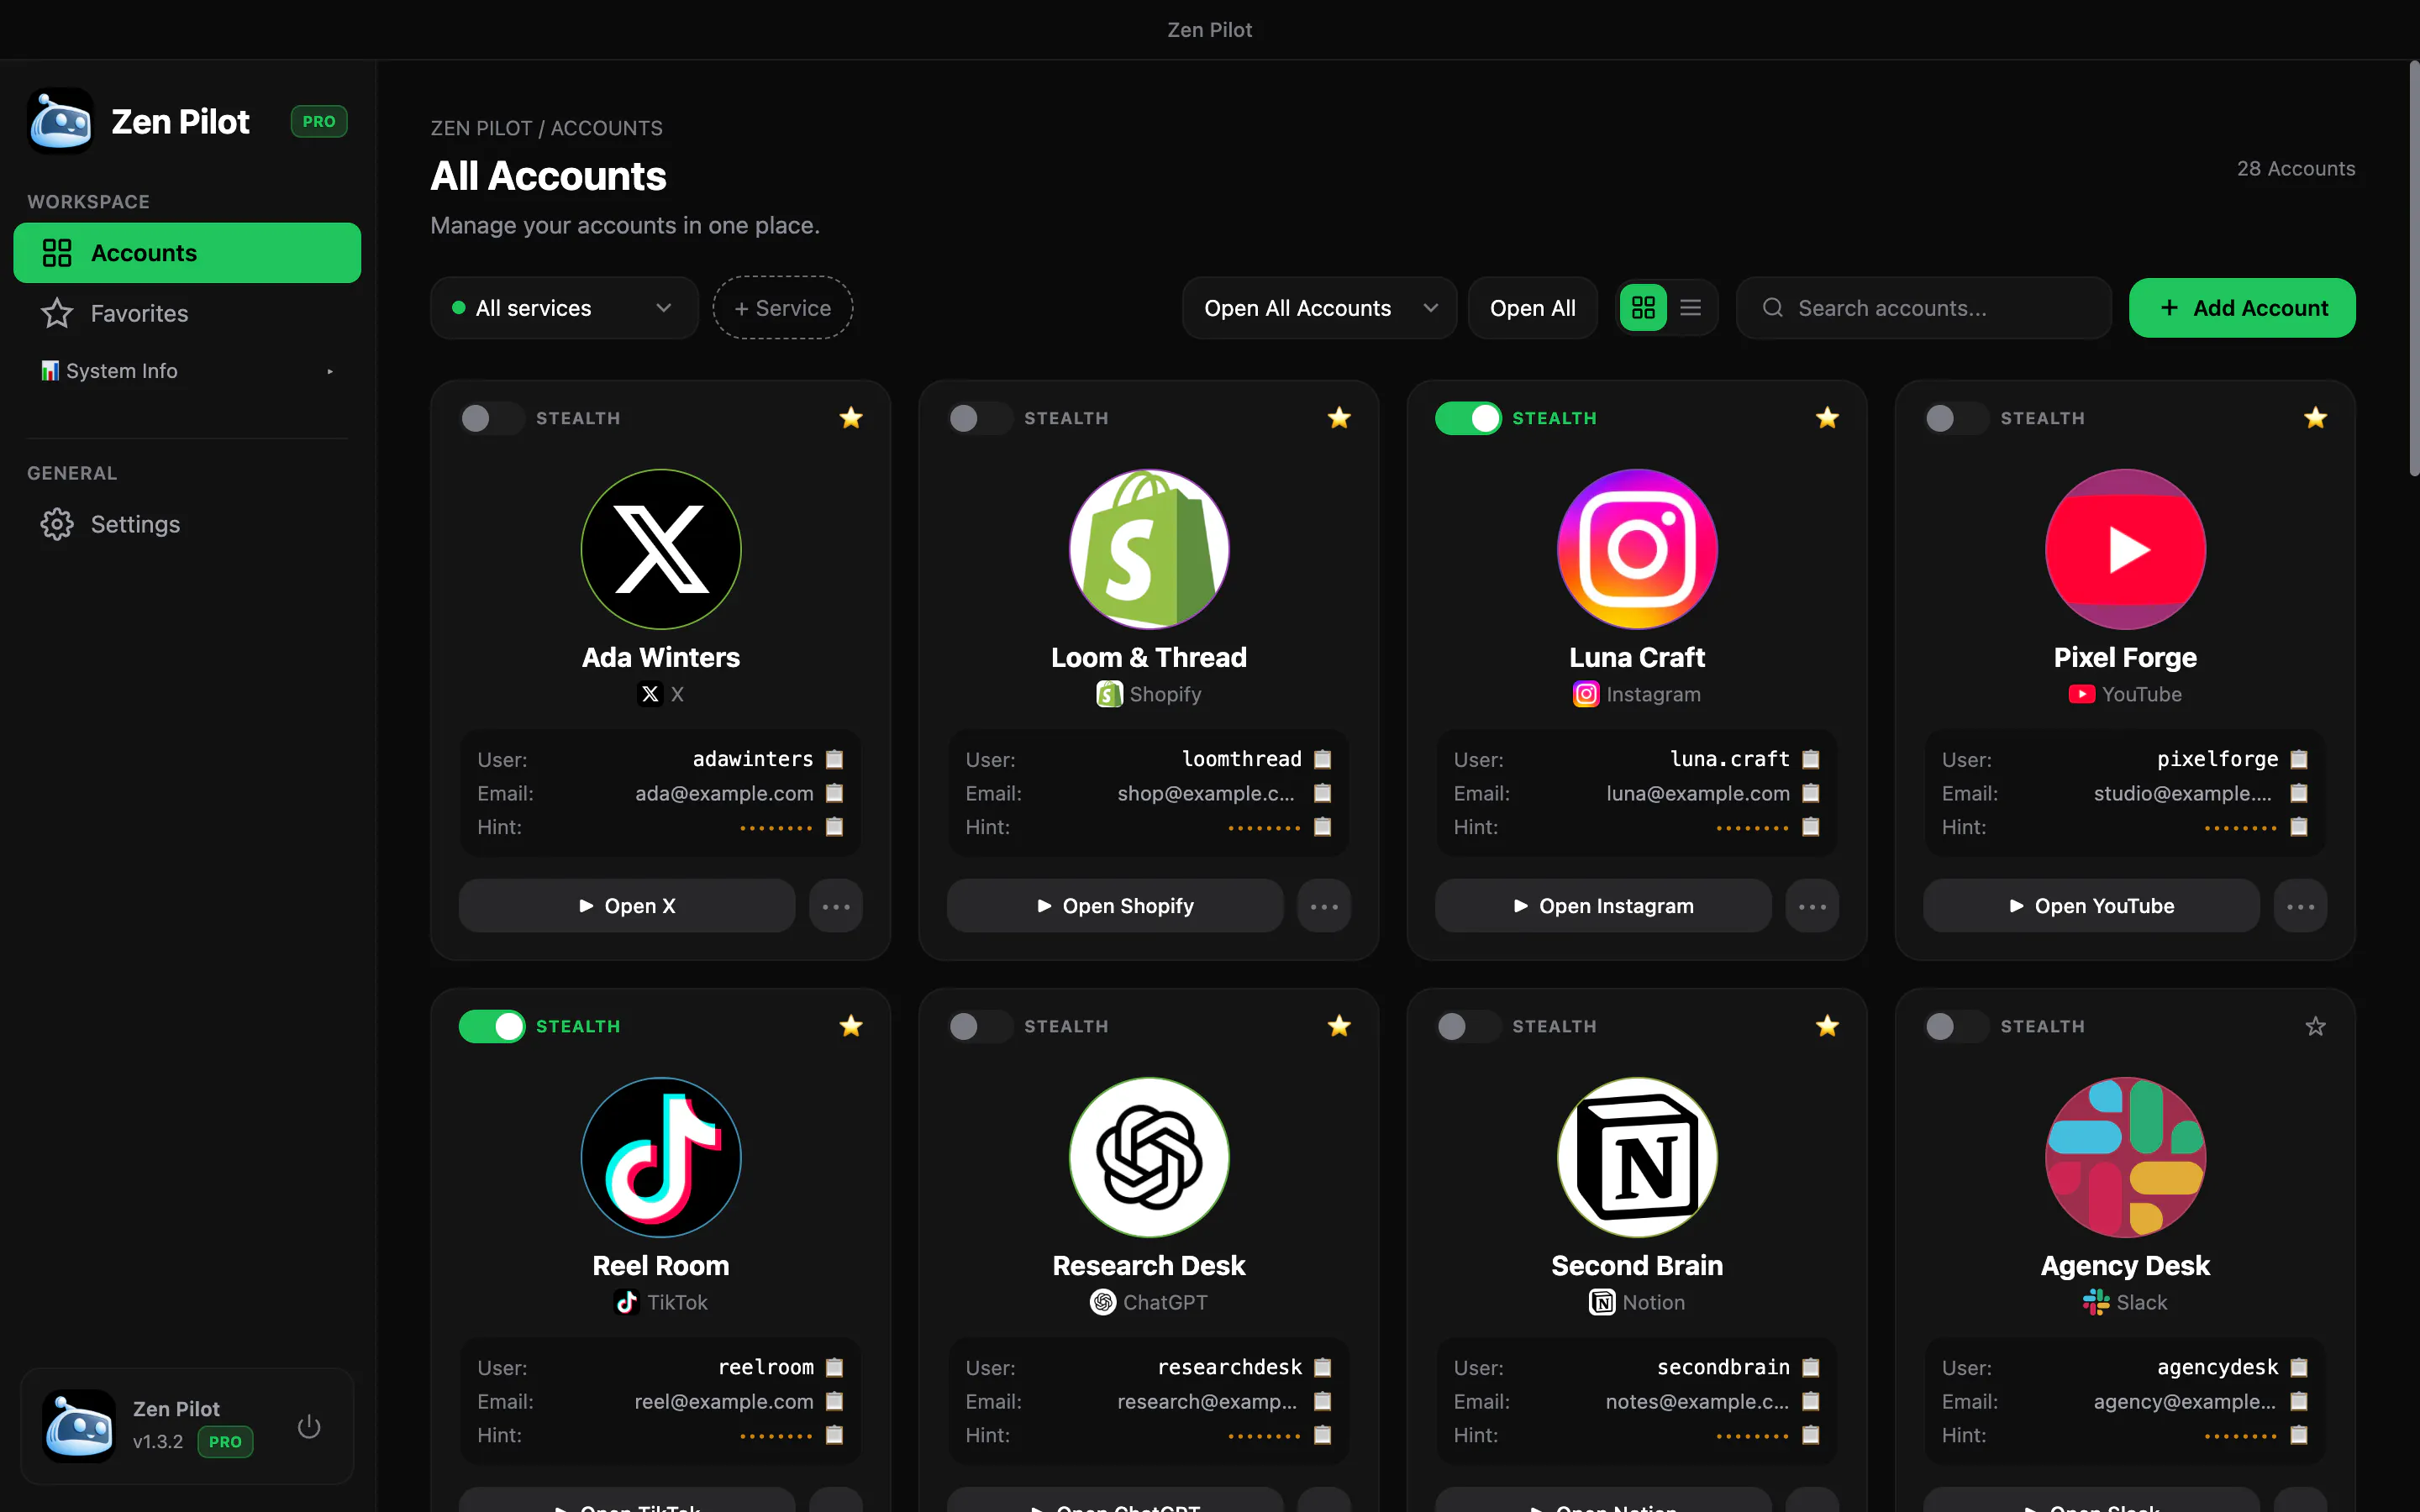2420x1512 pixels.
Task: Click Open Shopify button
Action: coord(1115,906)
